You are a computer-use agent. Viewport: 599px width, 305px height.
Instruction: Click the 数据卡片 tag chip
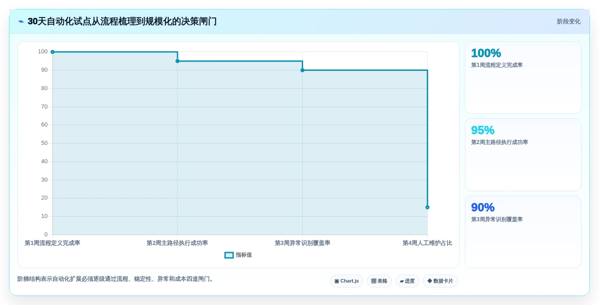[440, 281]
